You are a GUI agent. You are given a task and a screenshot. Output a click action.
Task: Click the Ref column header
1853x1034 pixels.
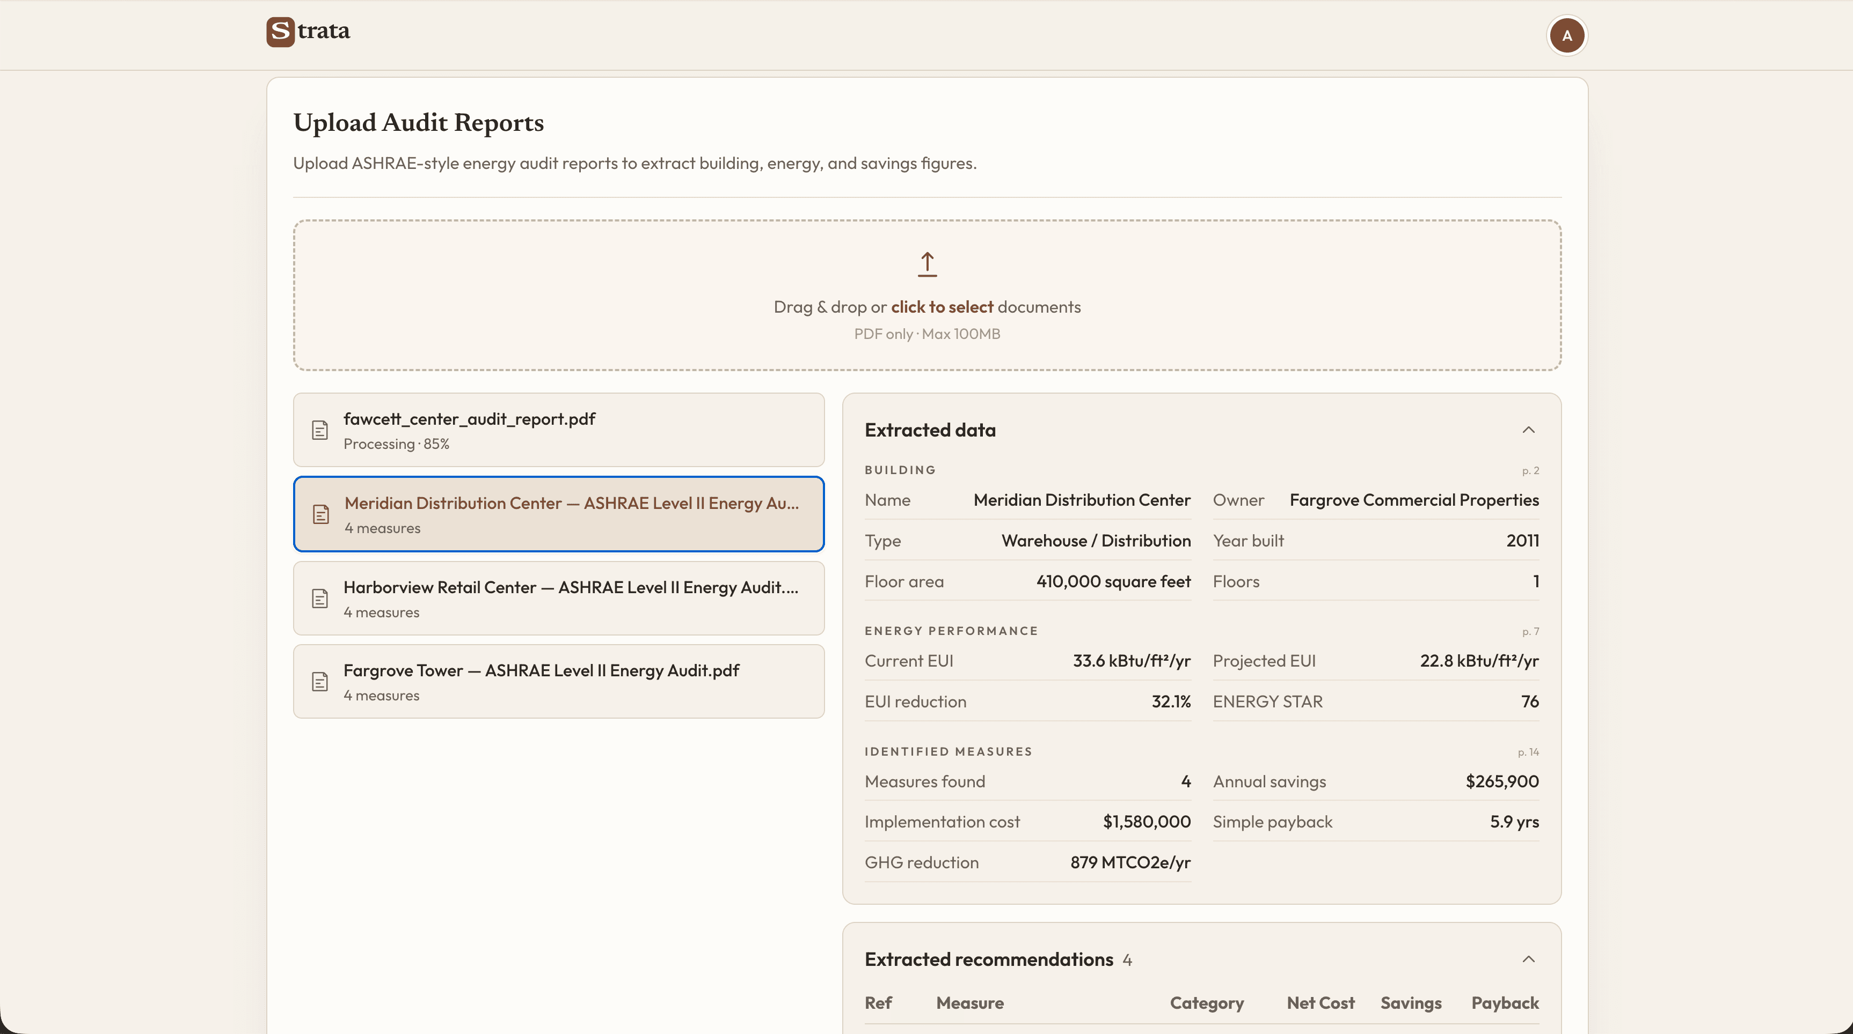[878, 1003]
